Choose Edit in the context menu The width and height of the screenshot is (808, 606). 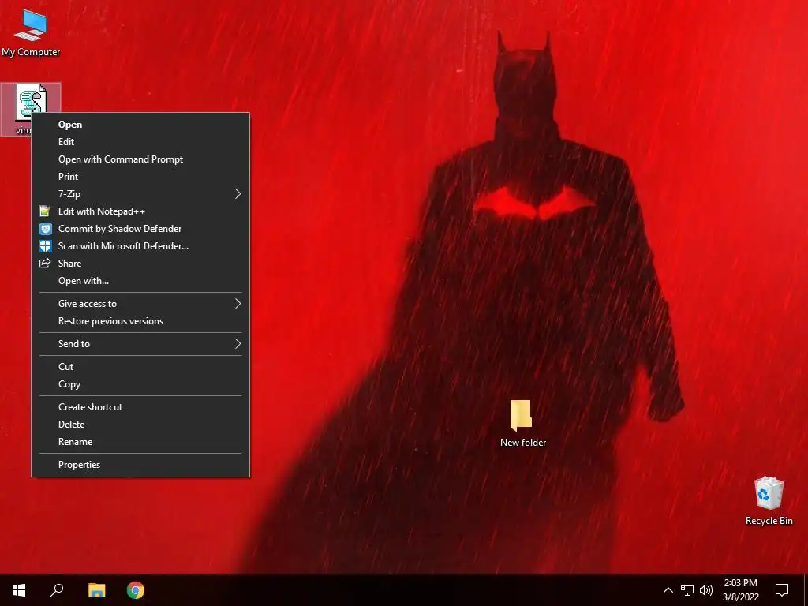[x=140, y=142]
